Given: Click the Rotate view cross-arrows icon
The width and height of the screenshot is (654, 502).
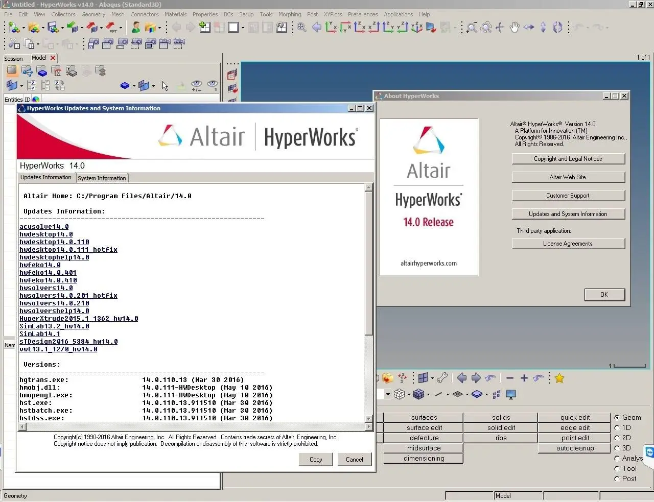Looking at the screenshot, I should pos(500,27).
